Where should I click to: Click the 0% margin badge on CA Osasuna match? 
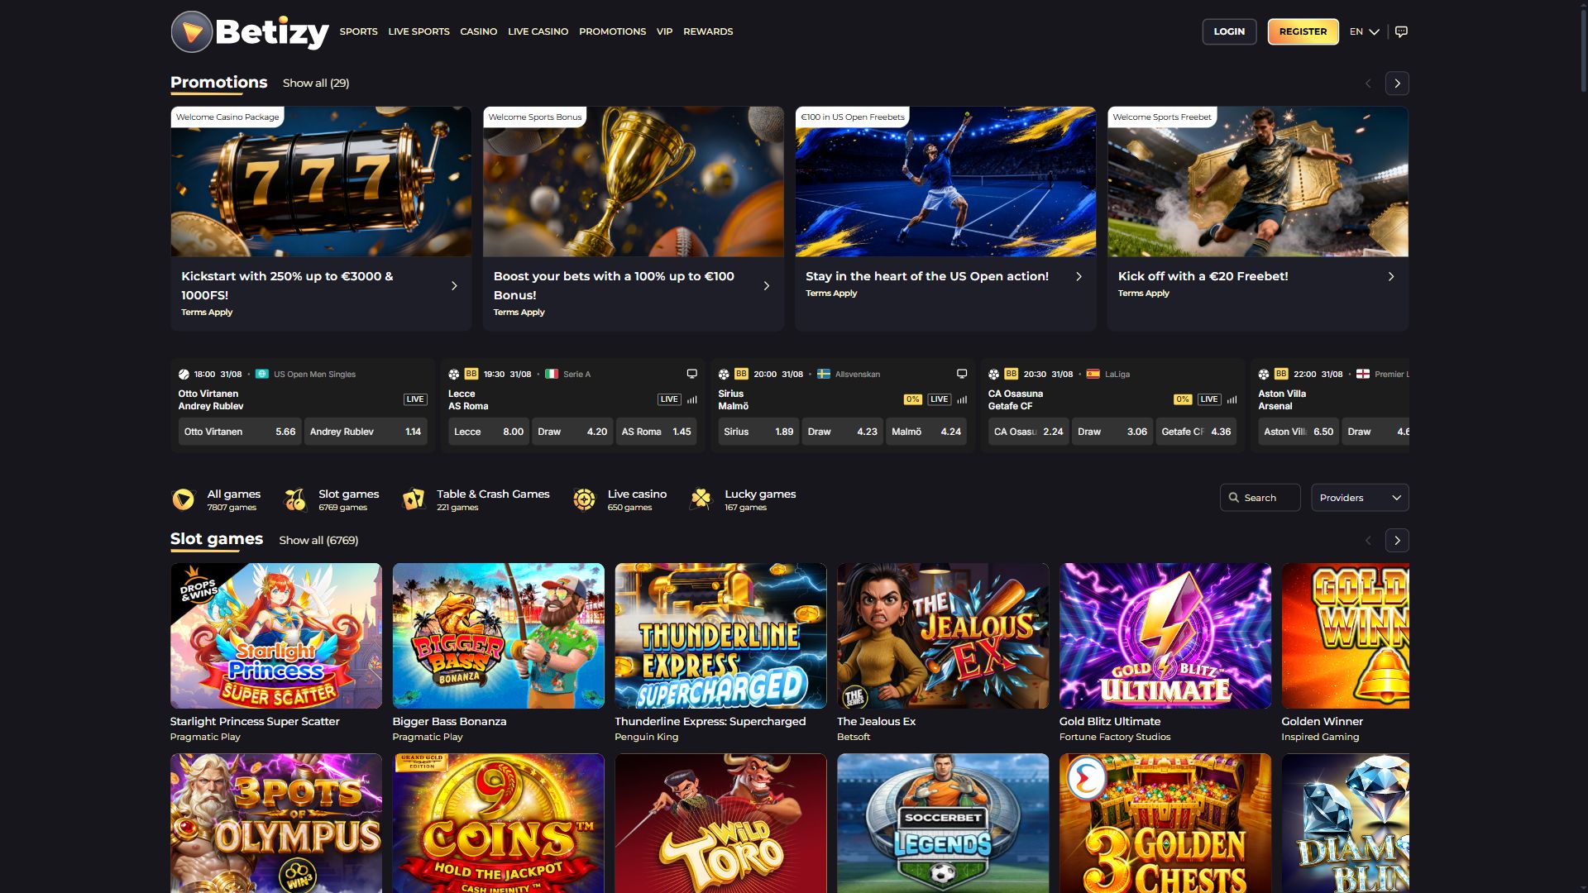point(1183,399)
